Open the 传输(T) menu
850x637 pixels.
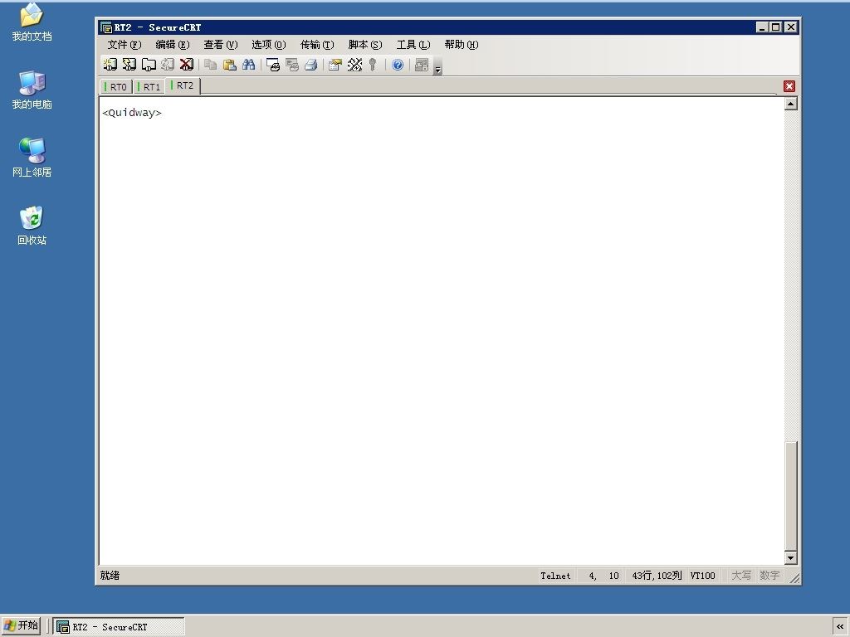[x=317, y=45]
